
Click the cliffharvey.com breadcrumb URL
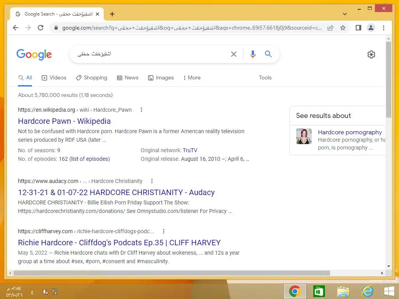pyautogui.click(x=45, y=231)
